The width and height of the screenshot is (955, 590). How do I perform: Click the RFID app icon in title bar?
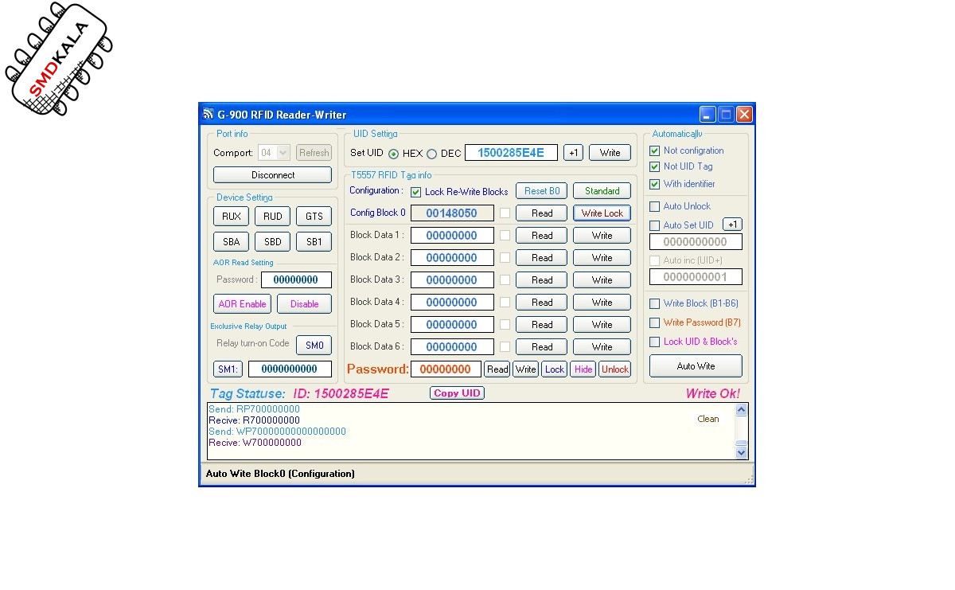pos(209,114)
